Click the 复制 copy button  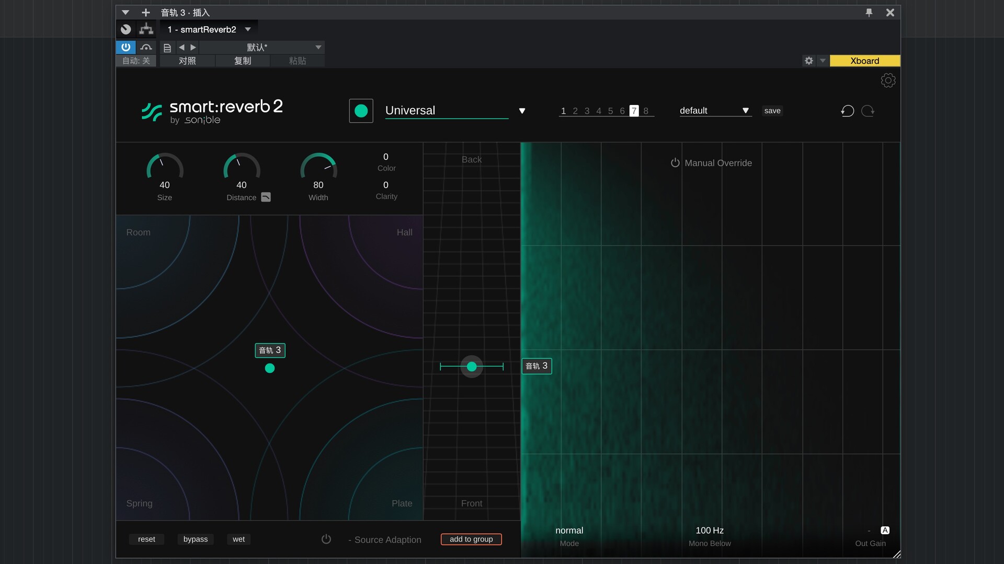click(243, 61)
